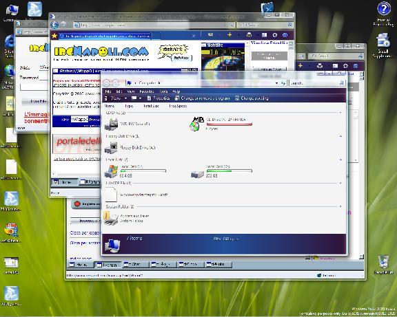Open the Tools menu in Computer window
This screenshot has width=397, height=317.
163,91
